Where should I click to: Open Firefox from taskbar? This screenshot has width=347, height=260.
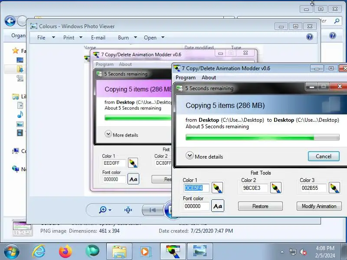pos(65,251)
